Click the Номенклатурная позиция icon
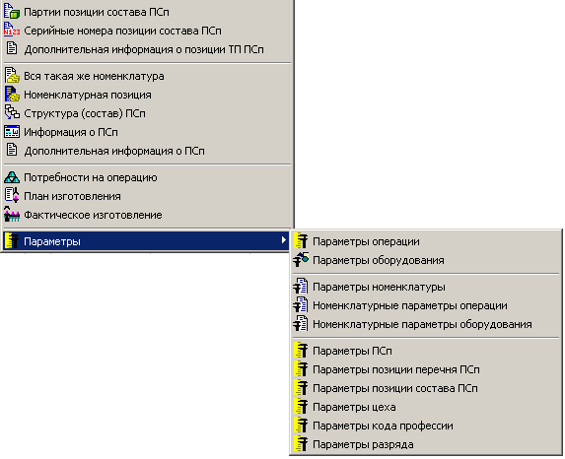 pos(12,95)
